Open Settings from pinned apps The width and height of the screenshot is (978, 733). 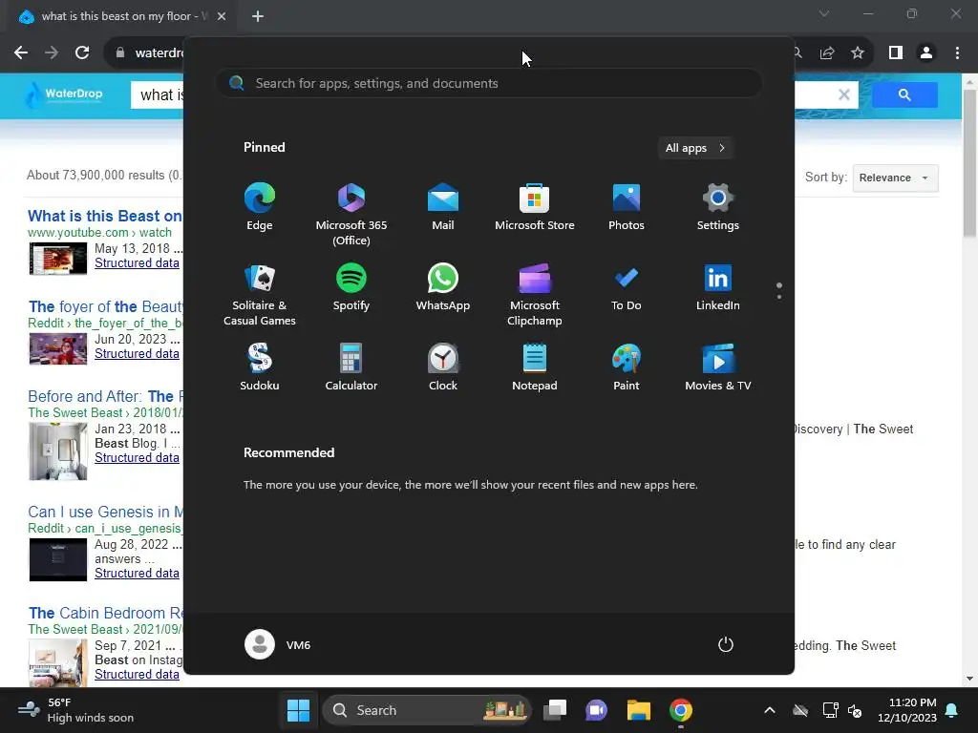(x=718, y=207)
